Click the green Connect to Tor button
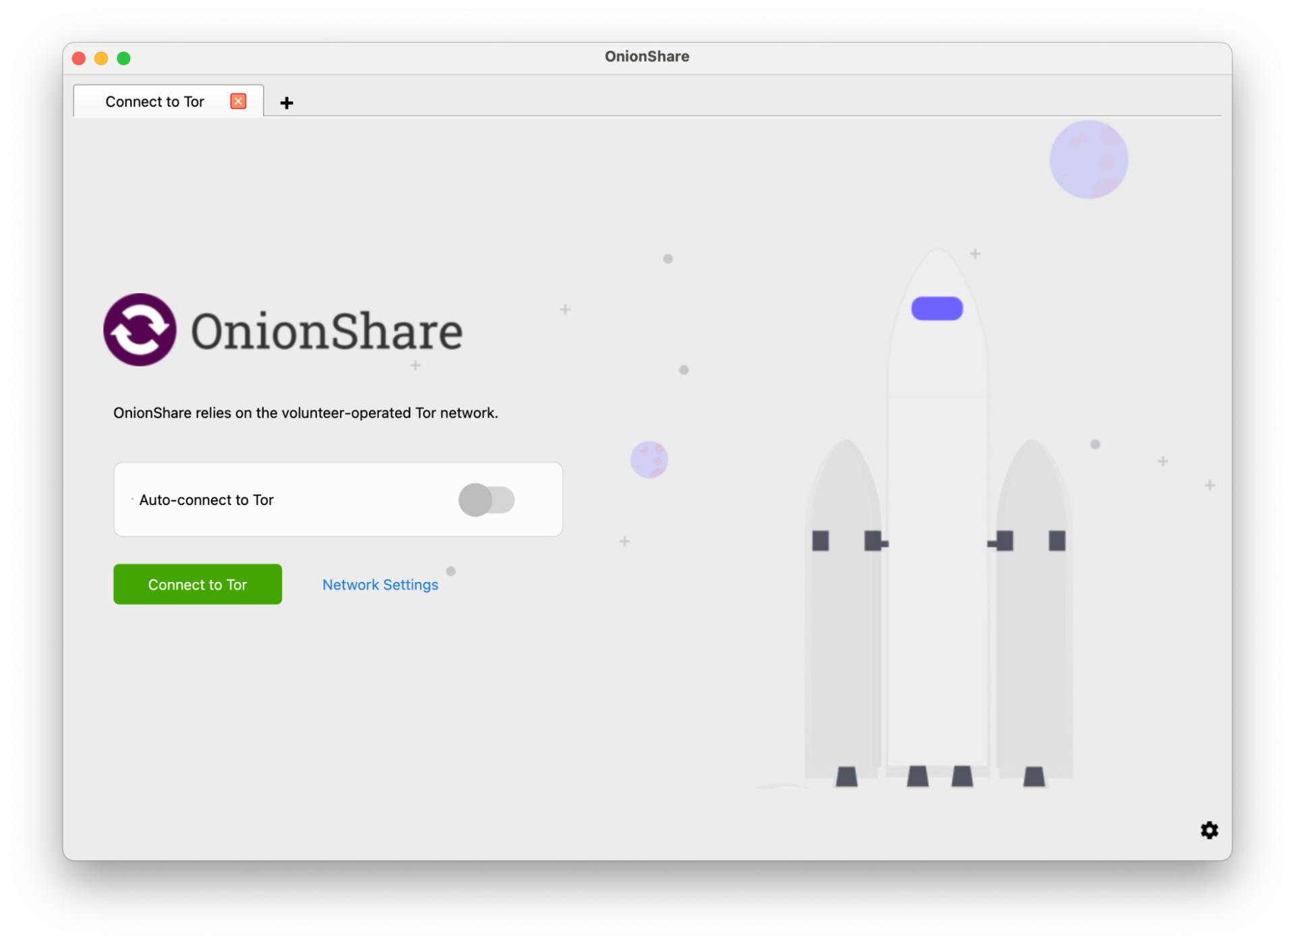The width and height of the screenshot is (1295, 944). (x=198, y=584)
